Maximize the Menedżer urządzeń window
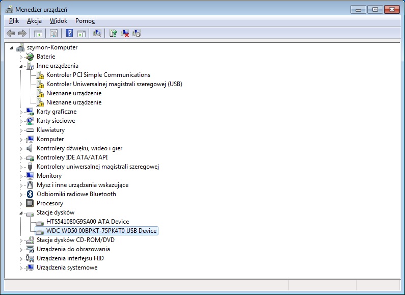 [x=375, y=10]
